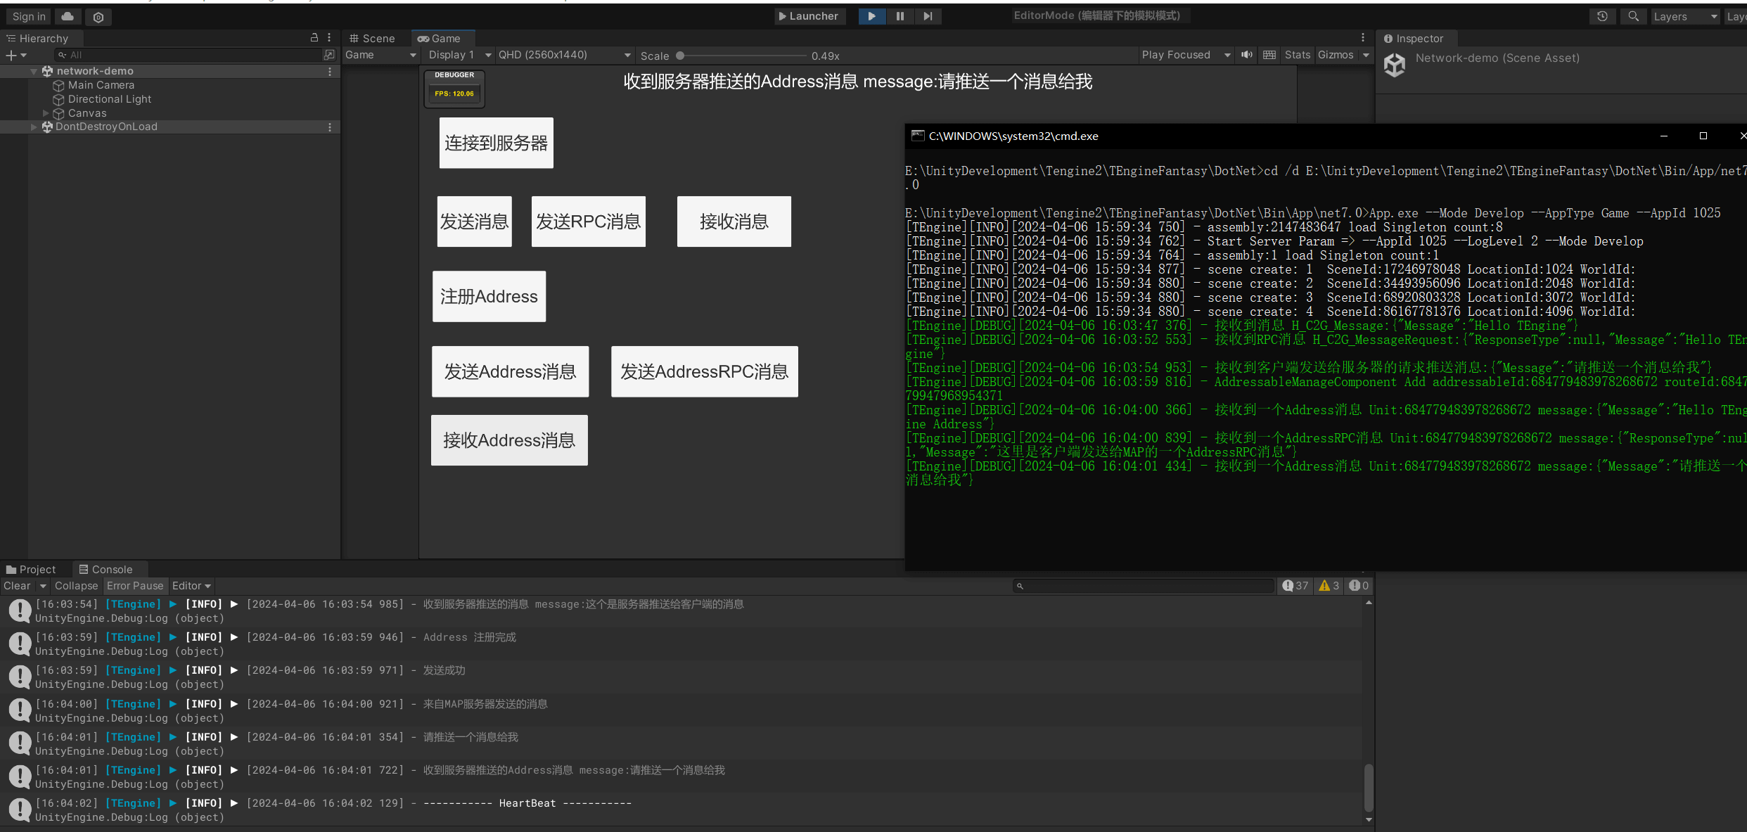Open the Game view mode dropdown
Screen dimensions: 1747x832
pos(380,55)
